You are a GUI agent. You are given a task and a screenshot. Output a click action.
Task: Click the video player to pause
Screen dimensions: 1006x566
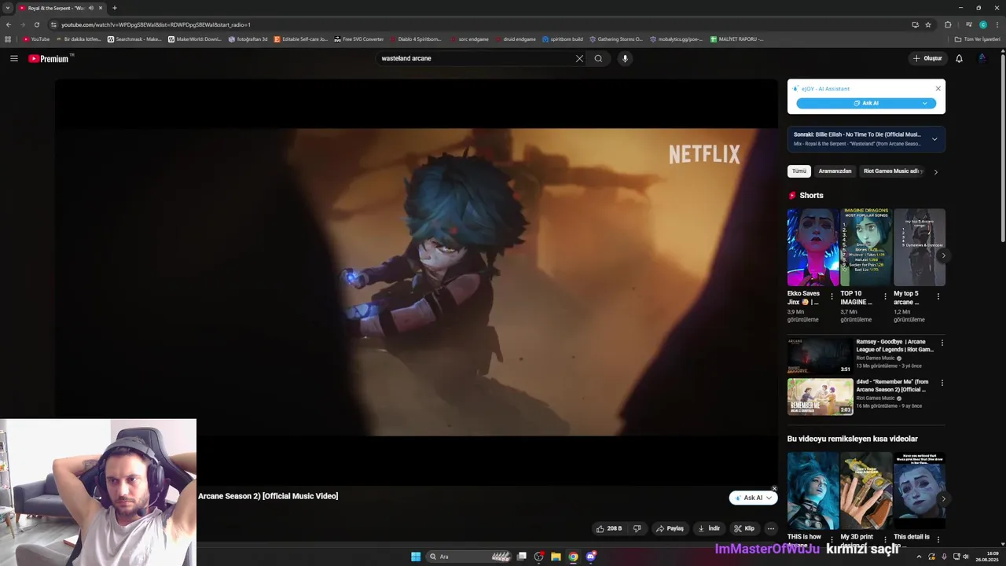coord(416,281)
